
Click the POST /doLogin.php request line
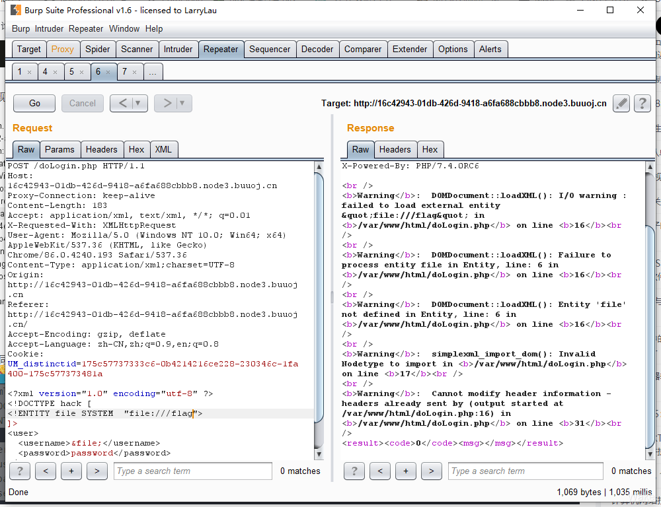click(x=76, y=166)
